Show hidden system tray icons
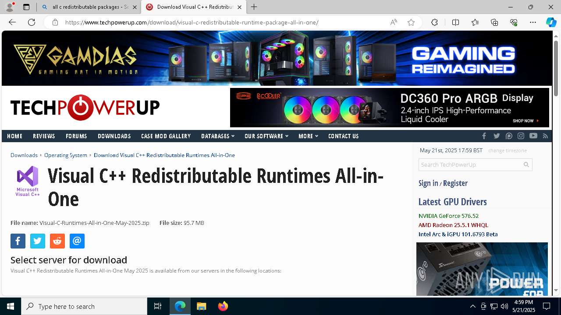Viewport: 561px width, 315px height. point(472,306)
